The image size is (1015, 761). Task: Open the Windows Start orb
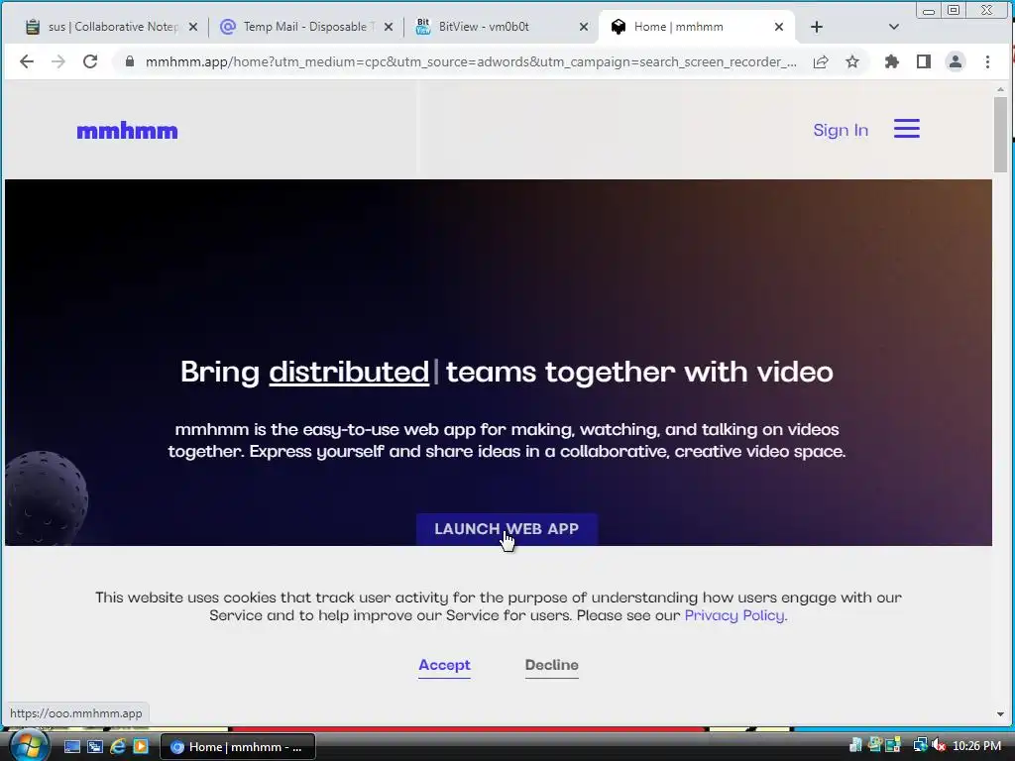(x=28, y=745)
